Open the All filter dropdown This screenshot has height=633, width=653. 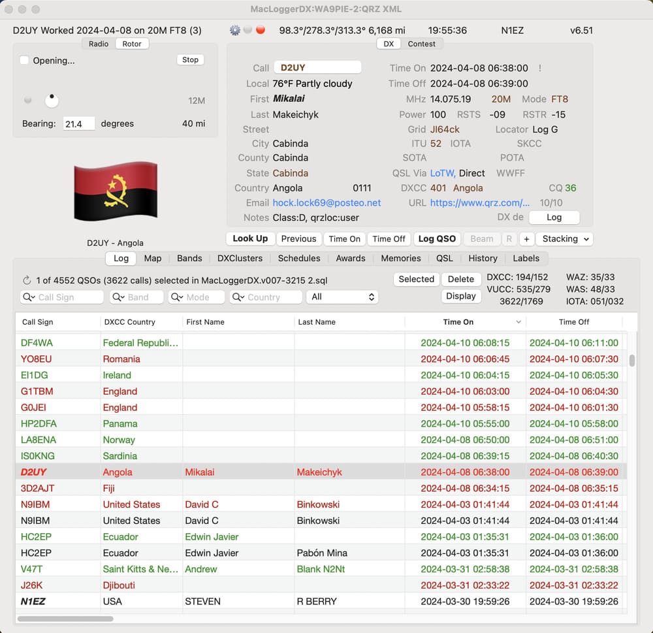[342, 297]
